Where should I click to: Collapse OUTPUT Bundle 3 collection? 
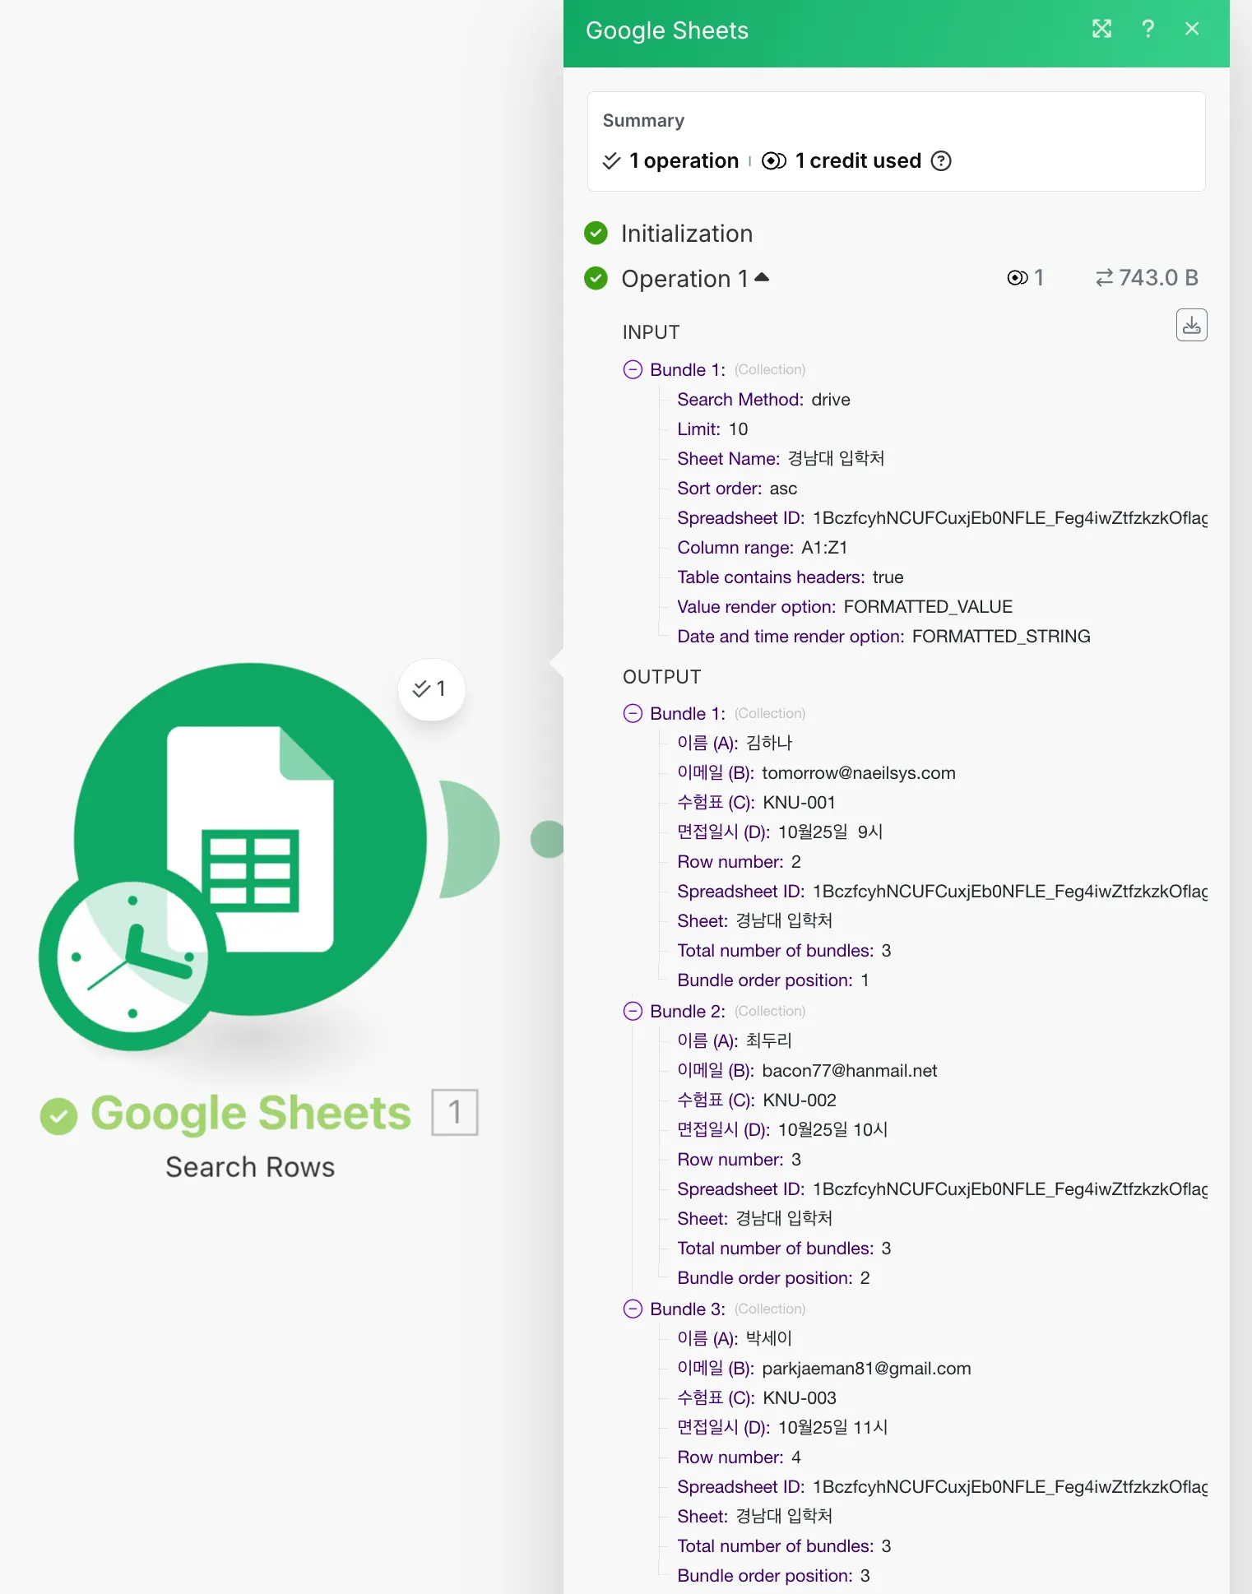point(633,1309)
